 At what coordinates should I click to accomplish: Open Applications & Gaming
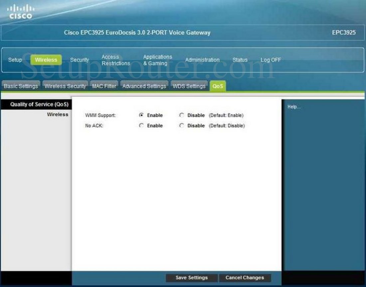(157, 60)
